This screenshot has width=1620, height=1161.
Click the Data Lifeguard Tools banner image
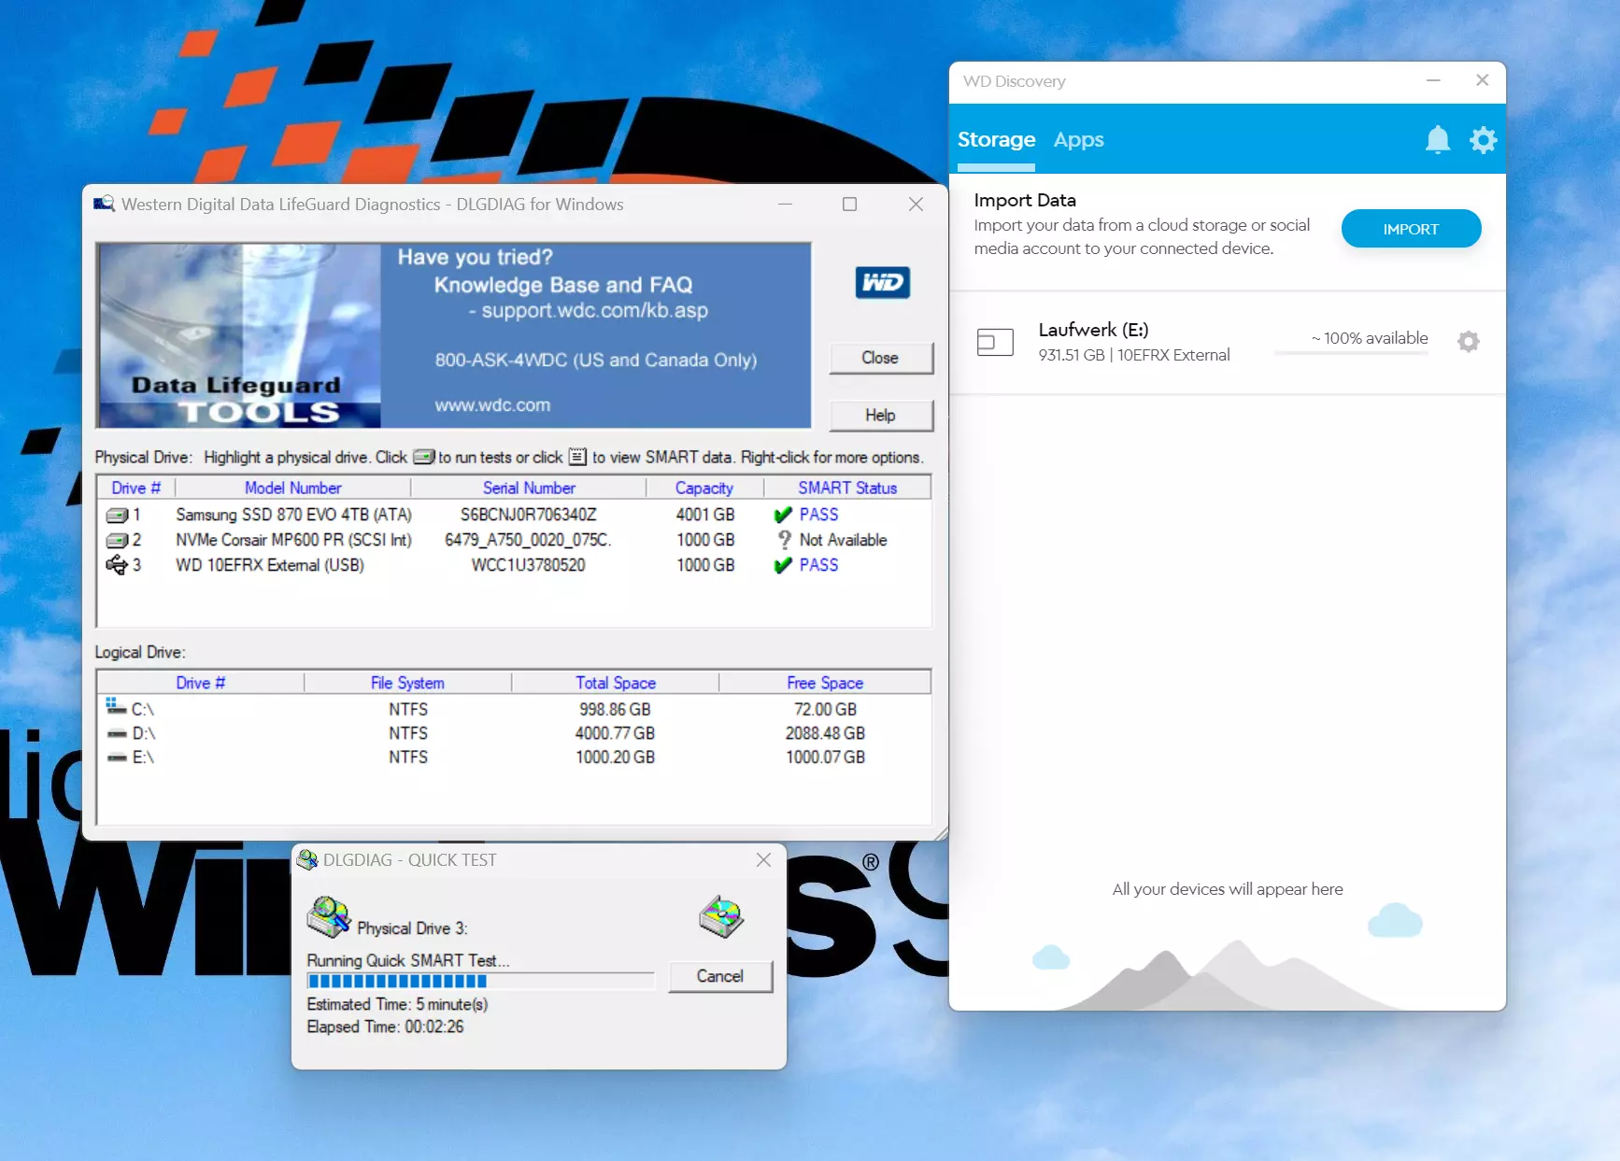[x=239, y=335]
